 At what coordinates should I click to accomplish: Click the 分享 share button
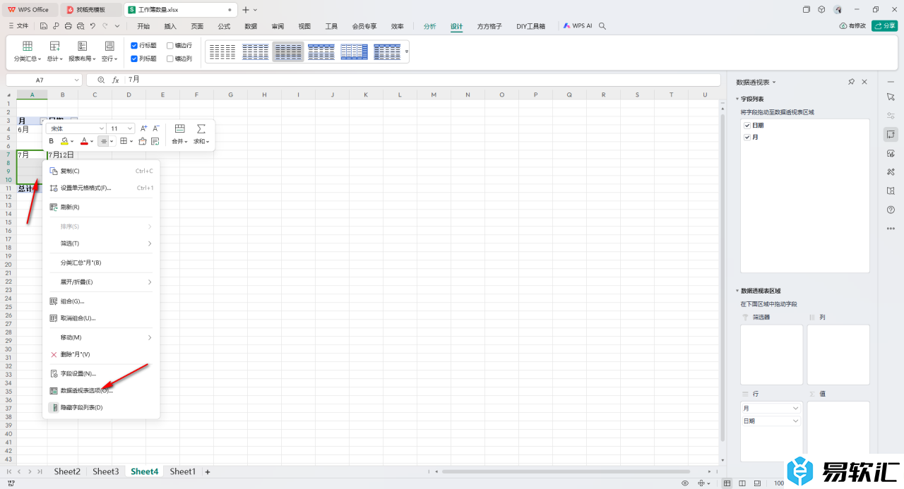884,26
